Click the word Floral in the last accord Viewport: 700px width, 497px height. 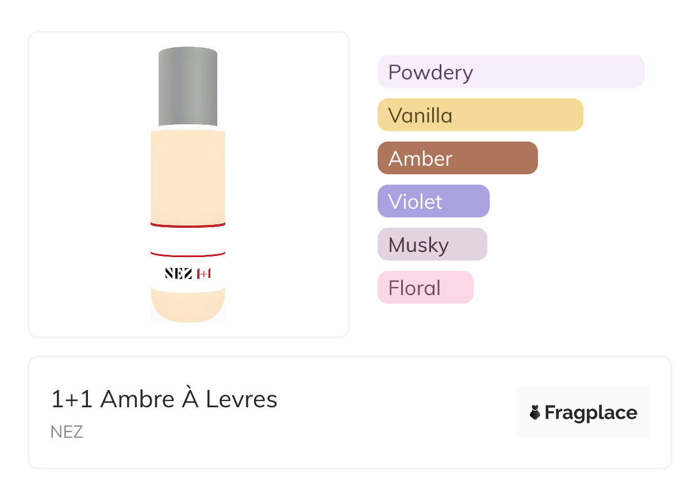(414, 288)
